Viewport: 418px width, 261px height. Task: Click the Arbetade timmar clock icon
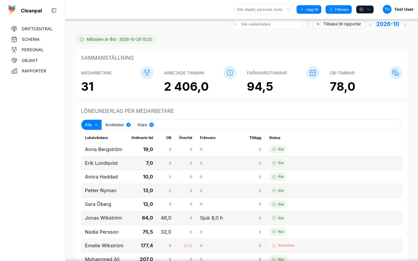point(230,73)
